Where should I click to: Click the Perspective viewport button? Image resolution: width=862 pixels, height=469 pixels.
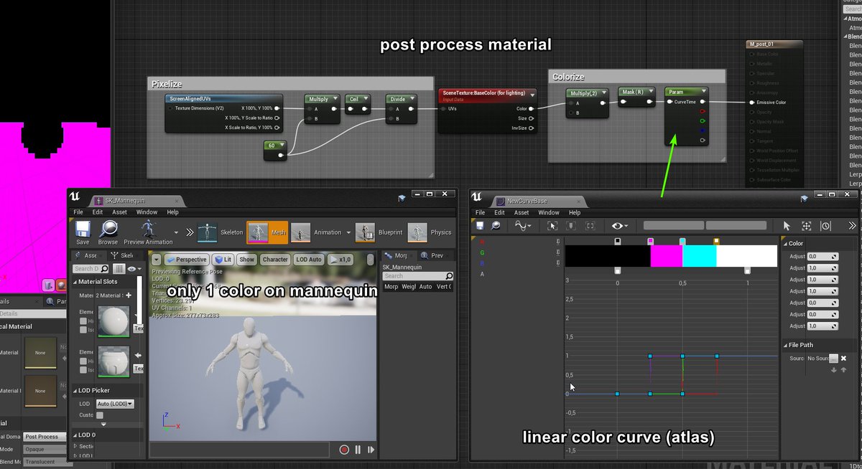tap(187, 260)
